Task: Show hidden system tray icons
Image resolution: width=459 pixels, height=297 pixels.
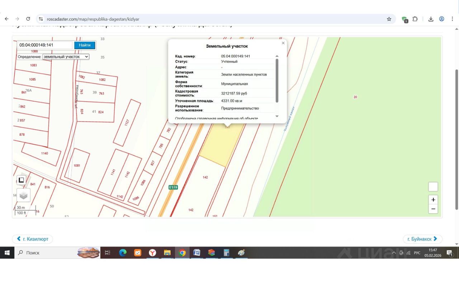Action: point(394,253)
